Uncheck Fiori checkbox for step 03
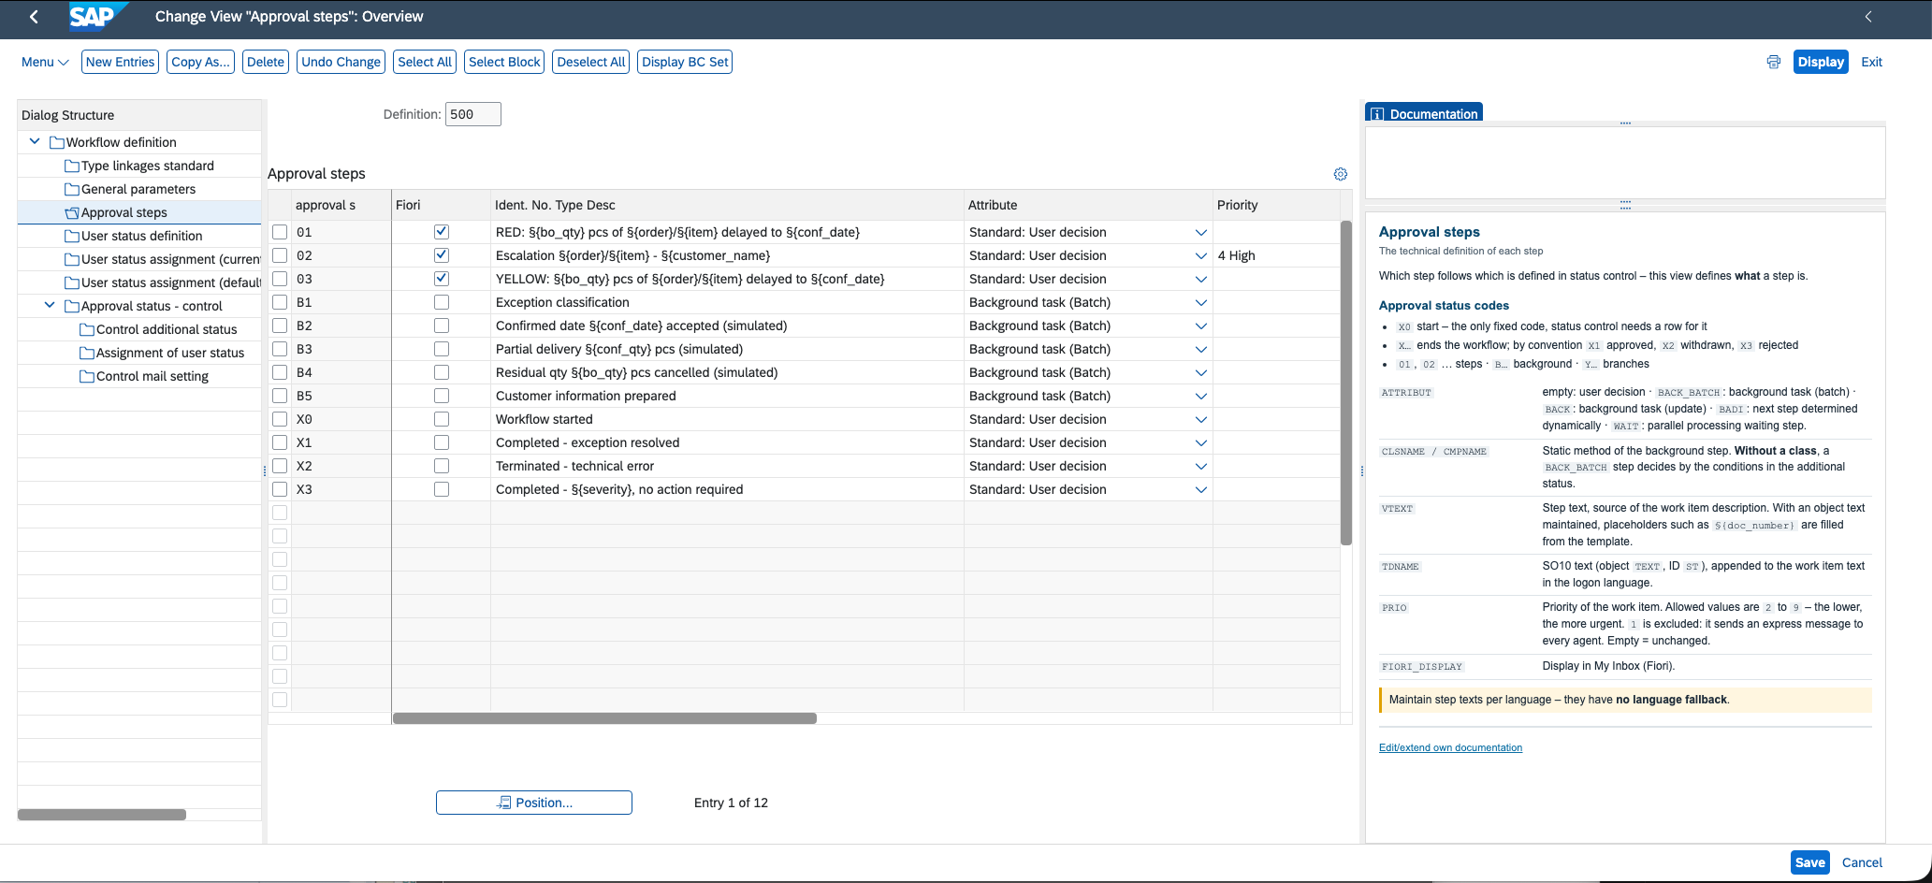1932x883 pixels. tap(442, 279)
